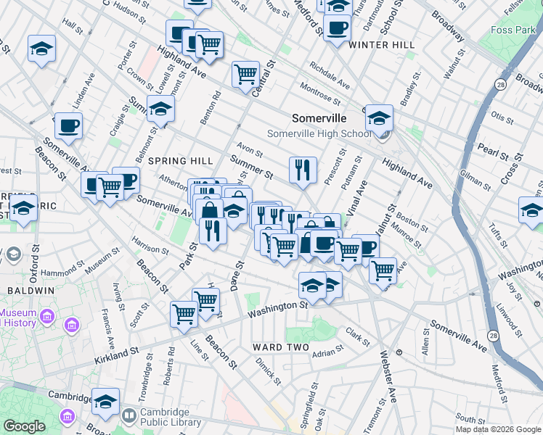Image resolution: width=543 pixels, height=435 pixels.
Task: Open the grocery cart marker at Beacon and Kirkland
Action: click(x=184, y=316)
